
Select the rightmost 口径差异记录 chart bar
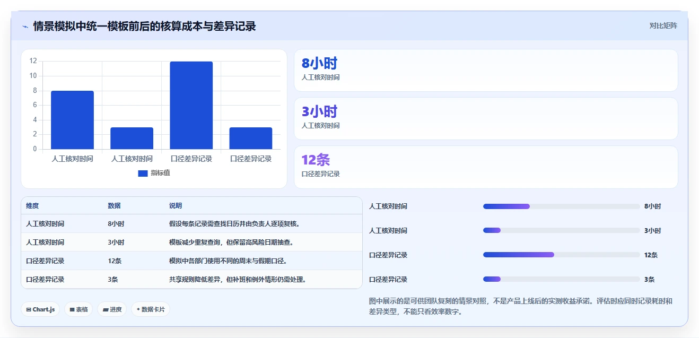[x=250, y=138]
